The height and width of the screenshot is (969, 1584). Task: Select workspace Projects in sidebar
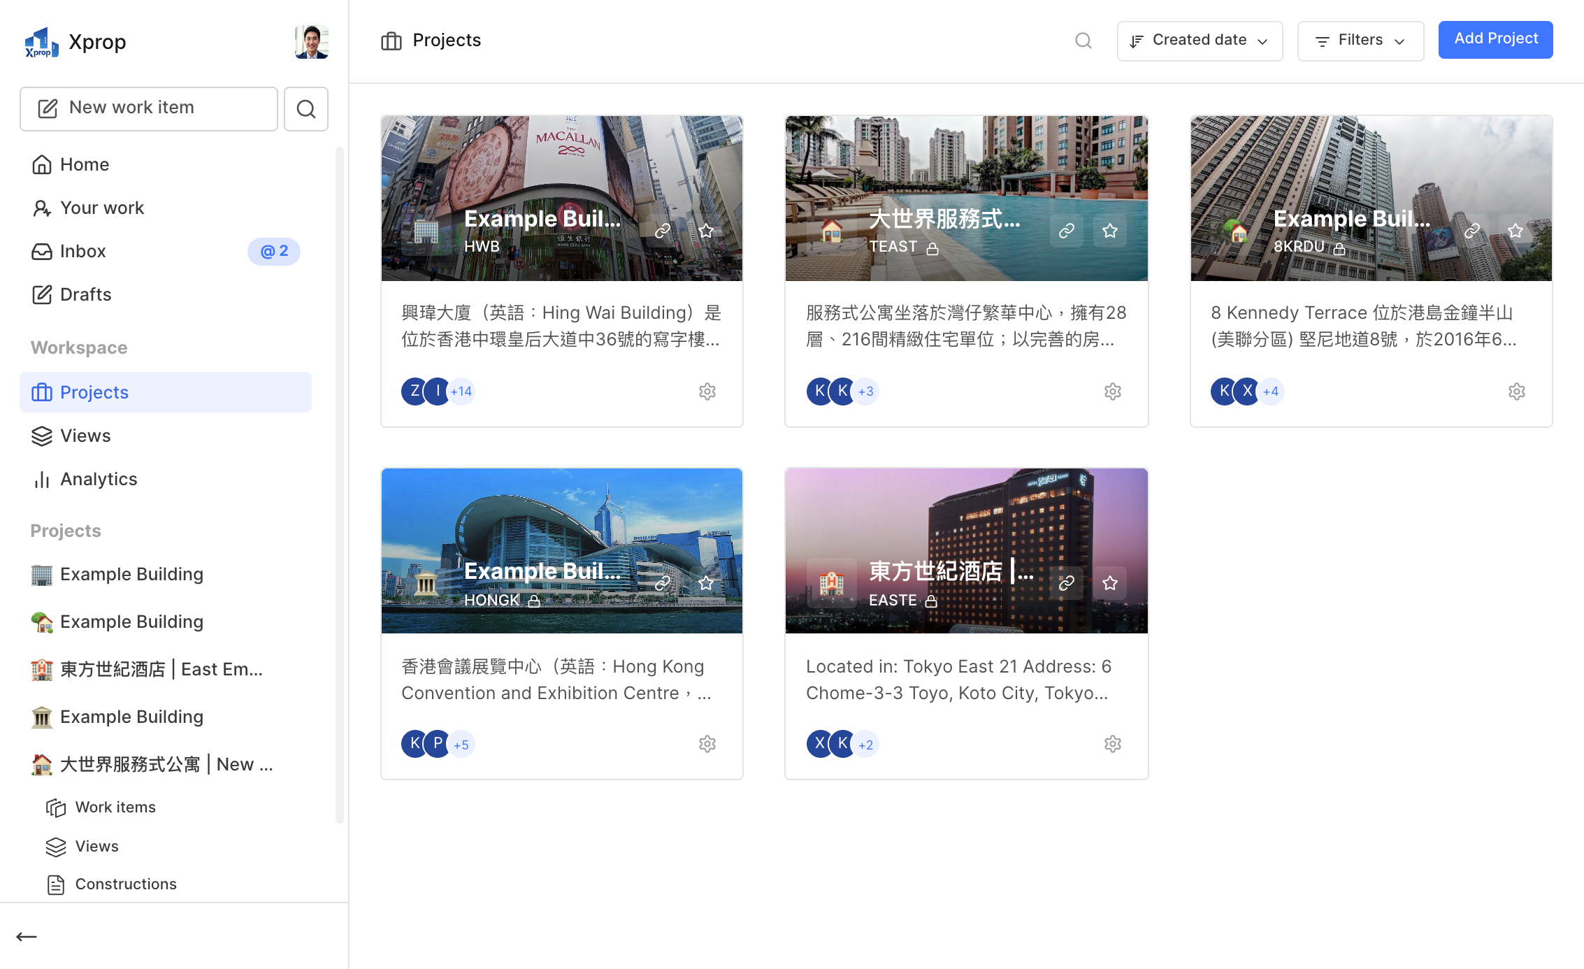(x=166, y=392)
